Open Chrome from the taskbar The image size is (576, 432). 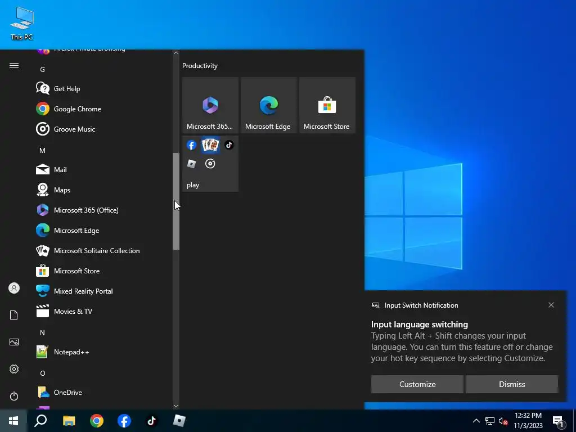[x=97, y=421]
